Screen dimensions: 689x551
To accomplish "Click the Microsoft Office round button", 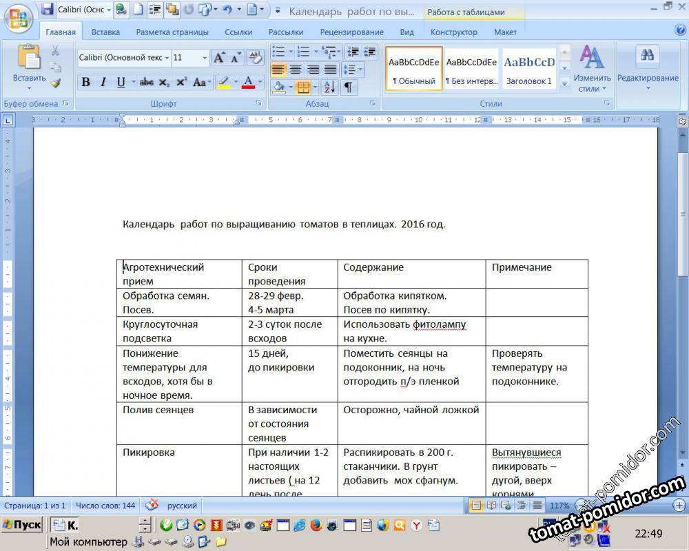I will coord(18,18).
